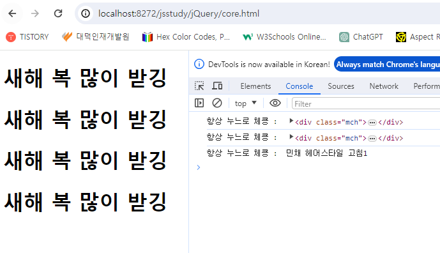Screen dimensions: 440x253
Task: Switch to the Elements tab
Action: (x=255, y=86)
